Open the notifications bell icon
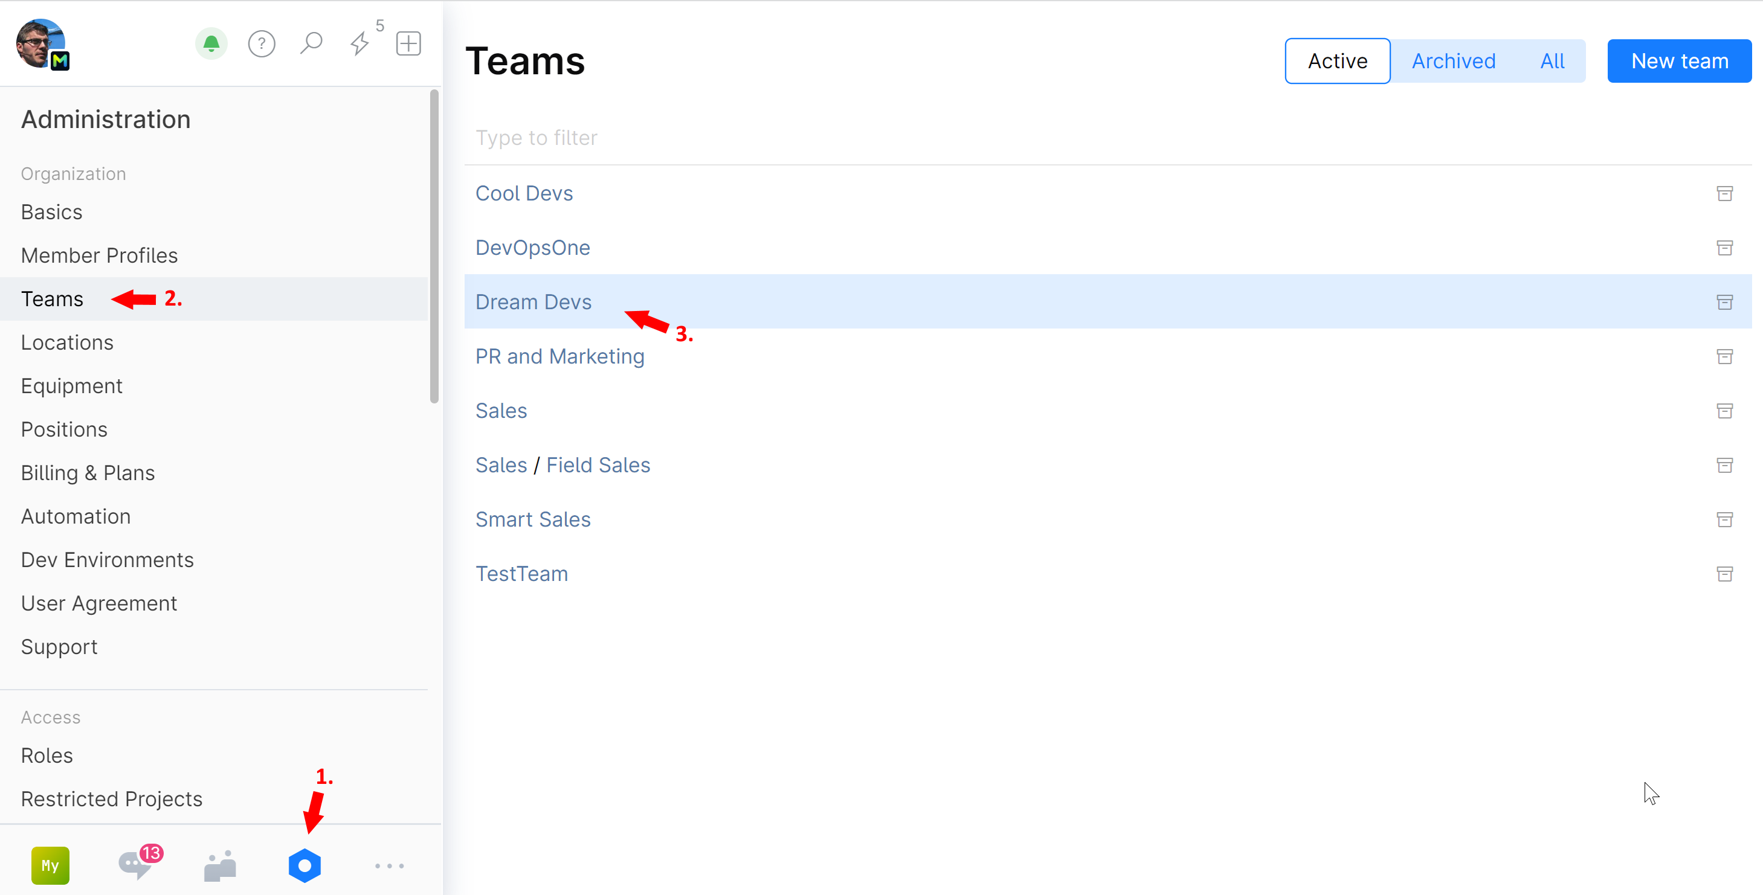1763x895 pixels. pyautogui.click(x=211, y=43)
